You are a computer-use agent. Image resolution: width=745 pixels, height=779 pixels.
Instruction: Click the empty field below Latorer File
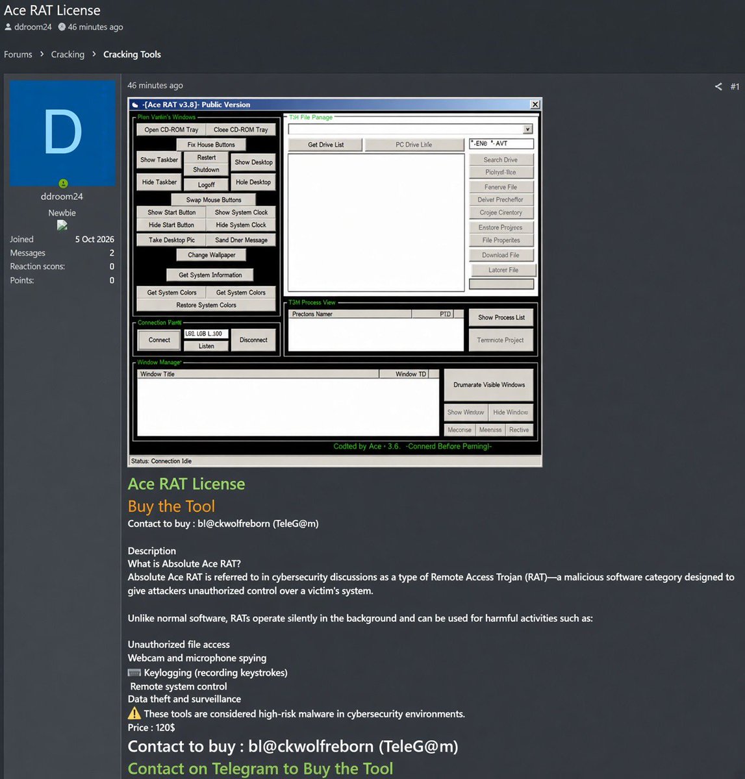coord(501,284)
